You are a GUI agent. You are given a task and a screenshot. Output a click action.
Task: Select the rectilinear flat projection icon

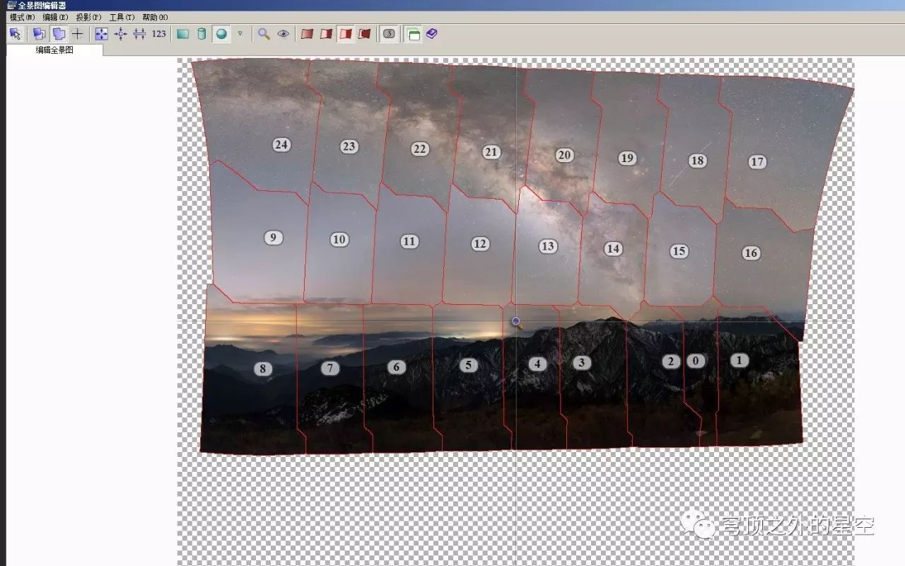(x=183, y=34)
